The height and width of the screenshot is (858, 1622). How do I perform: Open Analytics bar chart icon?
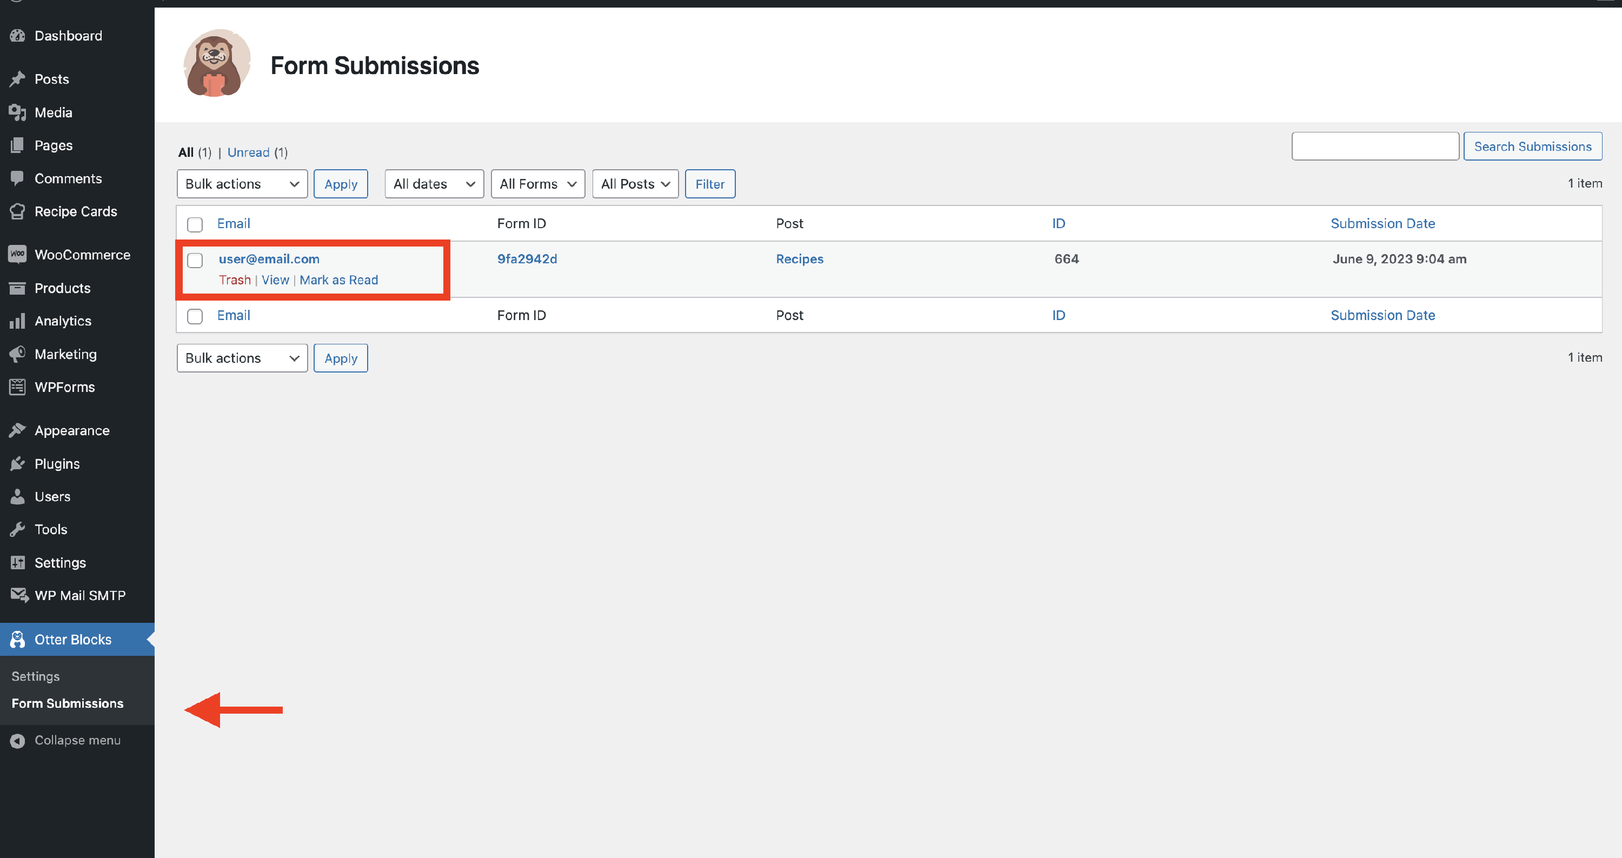coord(18,321)
